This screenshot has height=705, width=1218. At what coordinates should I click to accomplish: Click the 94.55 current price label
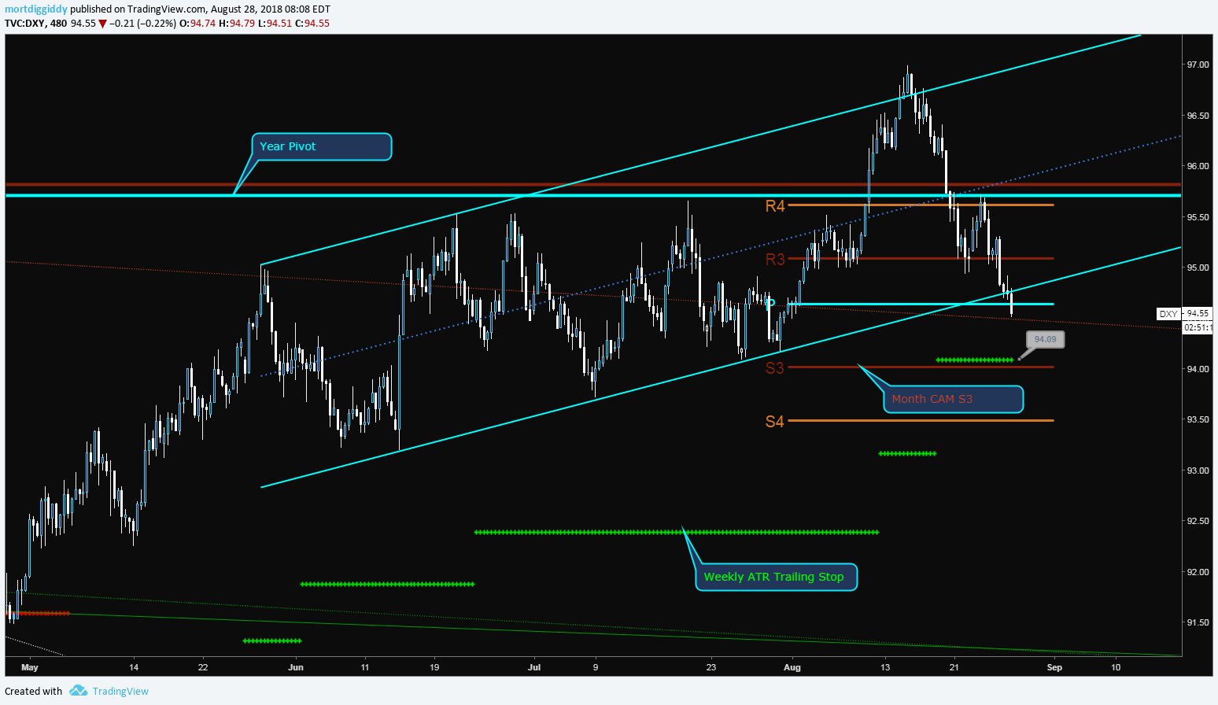pyautogui.click(x=1198, y=313)
